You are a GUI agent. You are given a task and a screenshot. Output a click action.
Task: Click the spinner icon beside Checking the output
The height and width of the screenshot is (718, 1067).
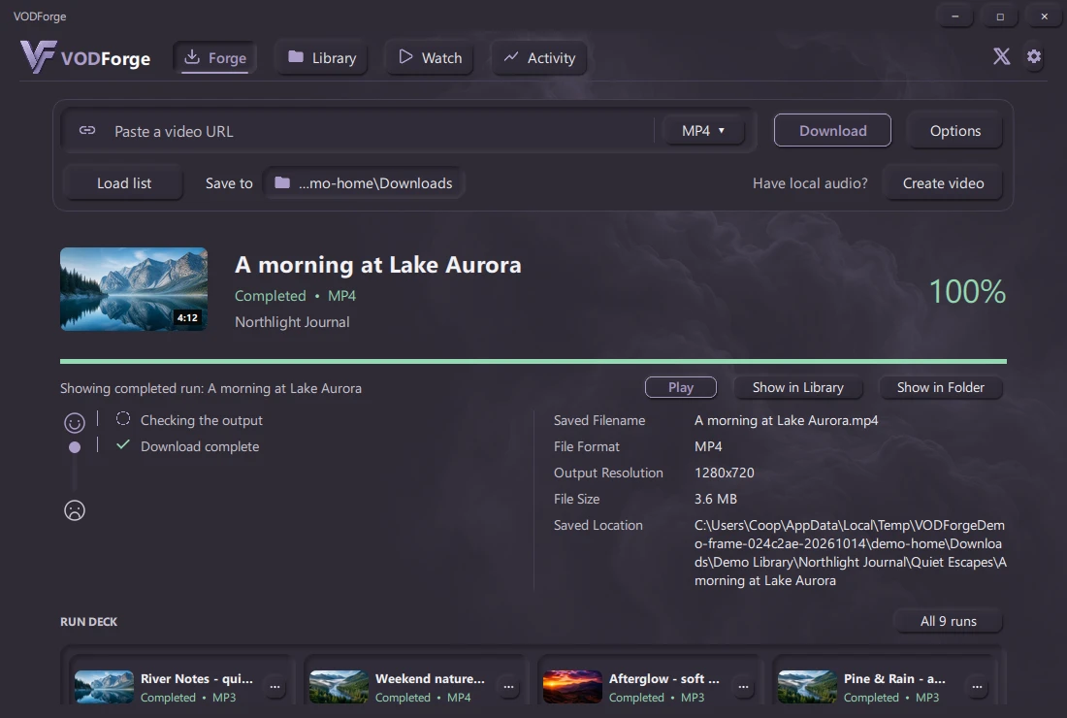click(122, 418)
